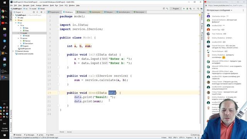The image size is (247, 139).
Task: Run with coverage icon in toolbar
Action: click(x=191, y=8)
